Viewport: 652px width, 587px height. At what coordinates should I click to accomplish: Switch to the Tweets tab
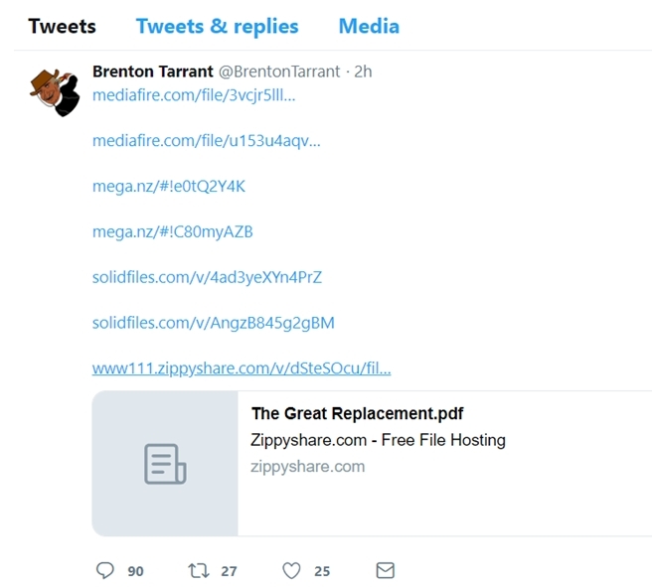coord(62,26)
